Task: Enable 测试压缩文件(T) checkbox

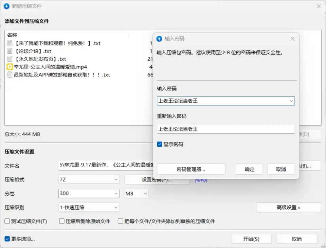Action: pos(7,221)
